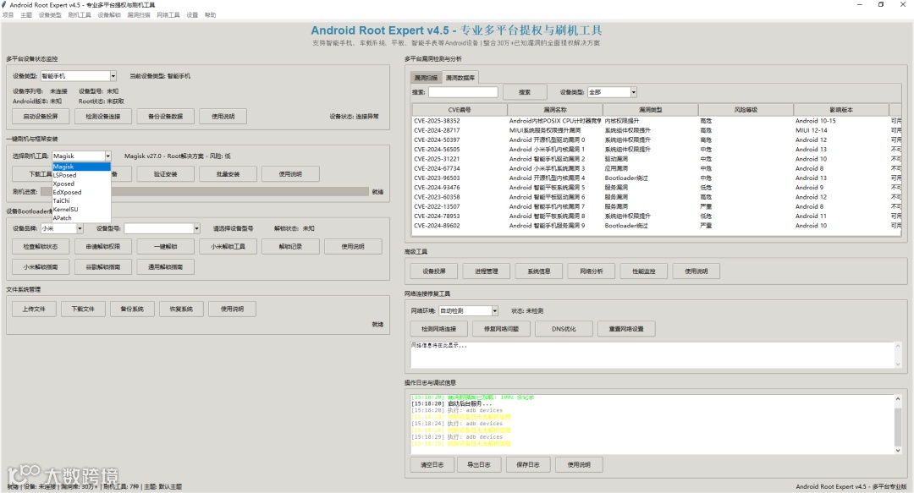Image resolution: width=914 pixels, height=493 pixels.
Task: Sort by the 风险等级 column header
Action: pyautogui.click(x=746, y=110)
